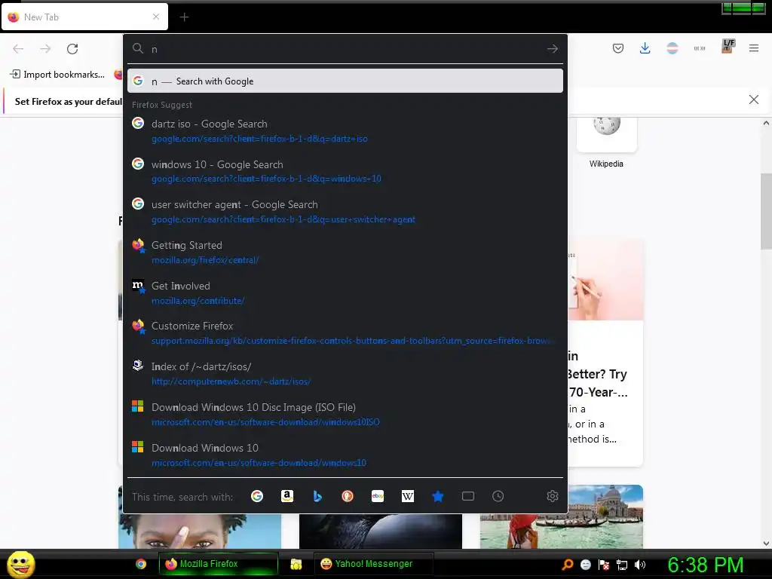Screen dimensions: 772x579
Task: Close the New Tab tab
Action: click(x=156, y=17)
